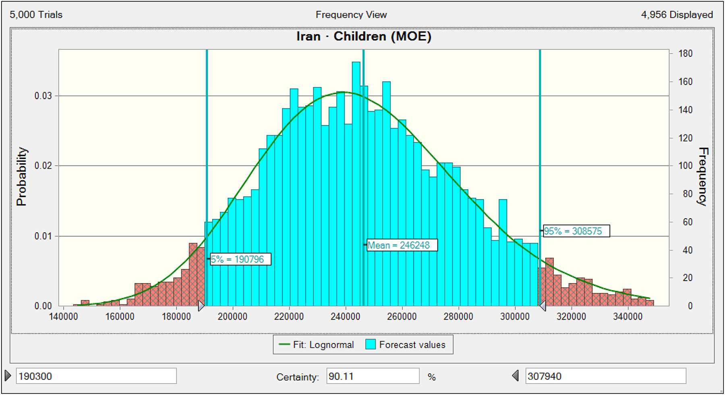The width and height of the screenshot is (725, 395).
Task: Select the Certainty field showing 90.11
Action: [x=372, y=376]
